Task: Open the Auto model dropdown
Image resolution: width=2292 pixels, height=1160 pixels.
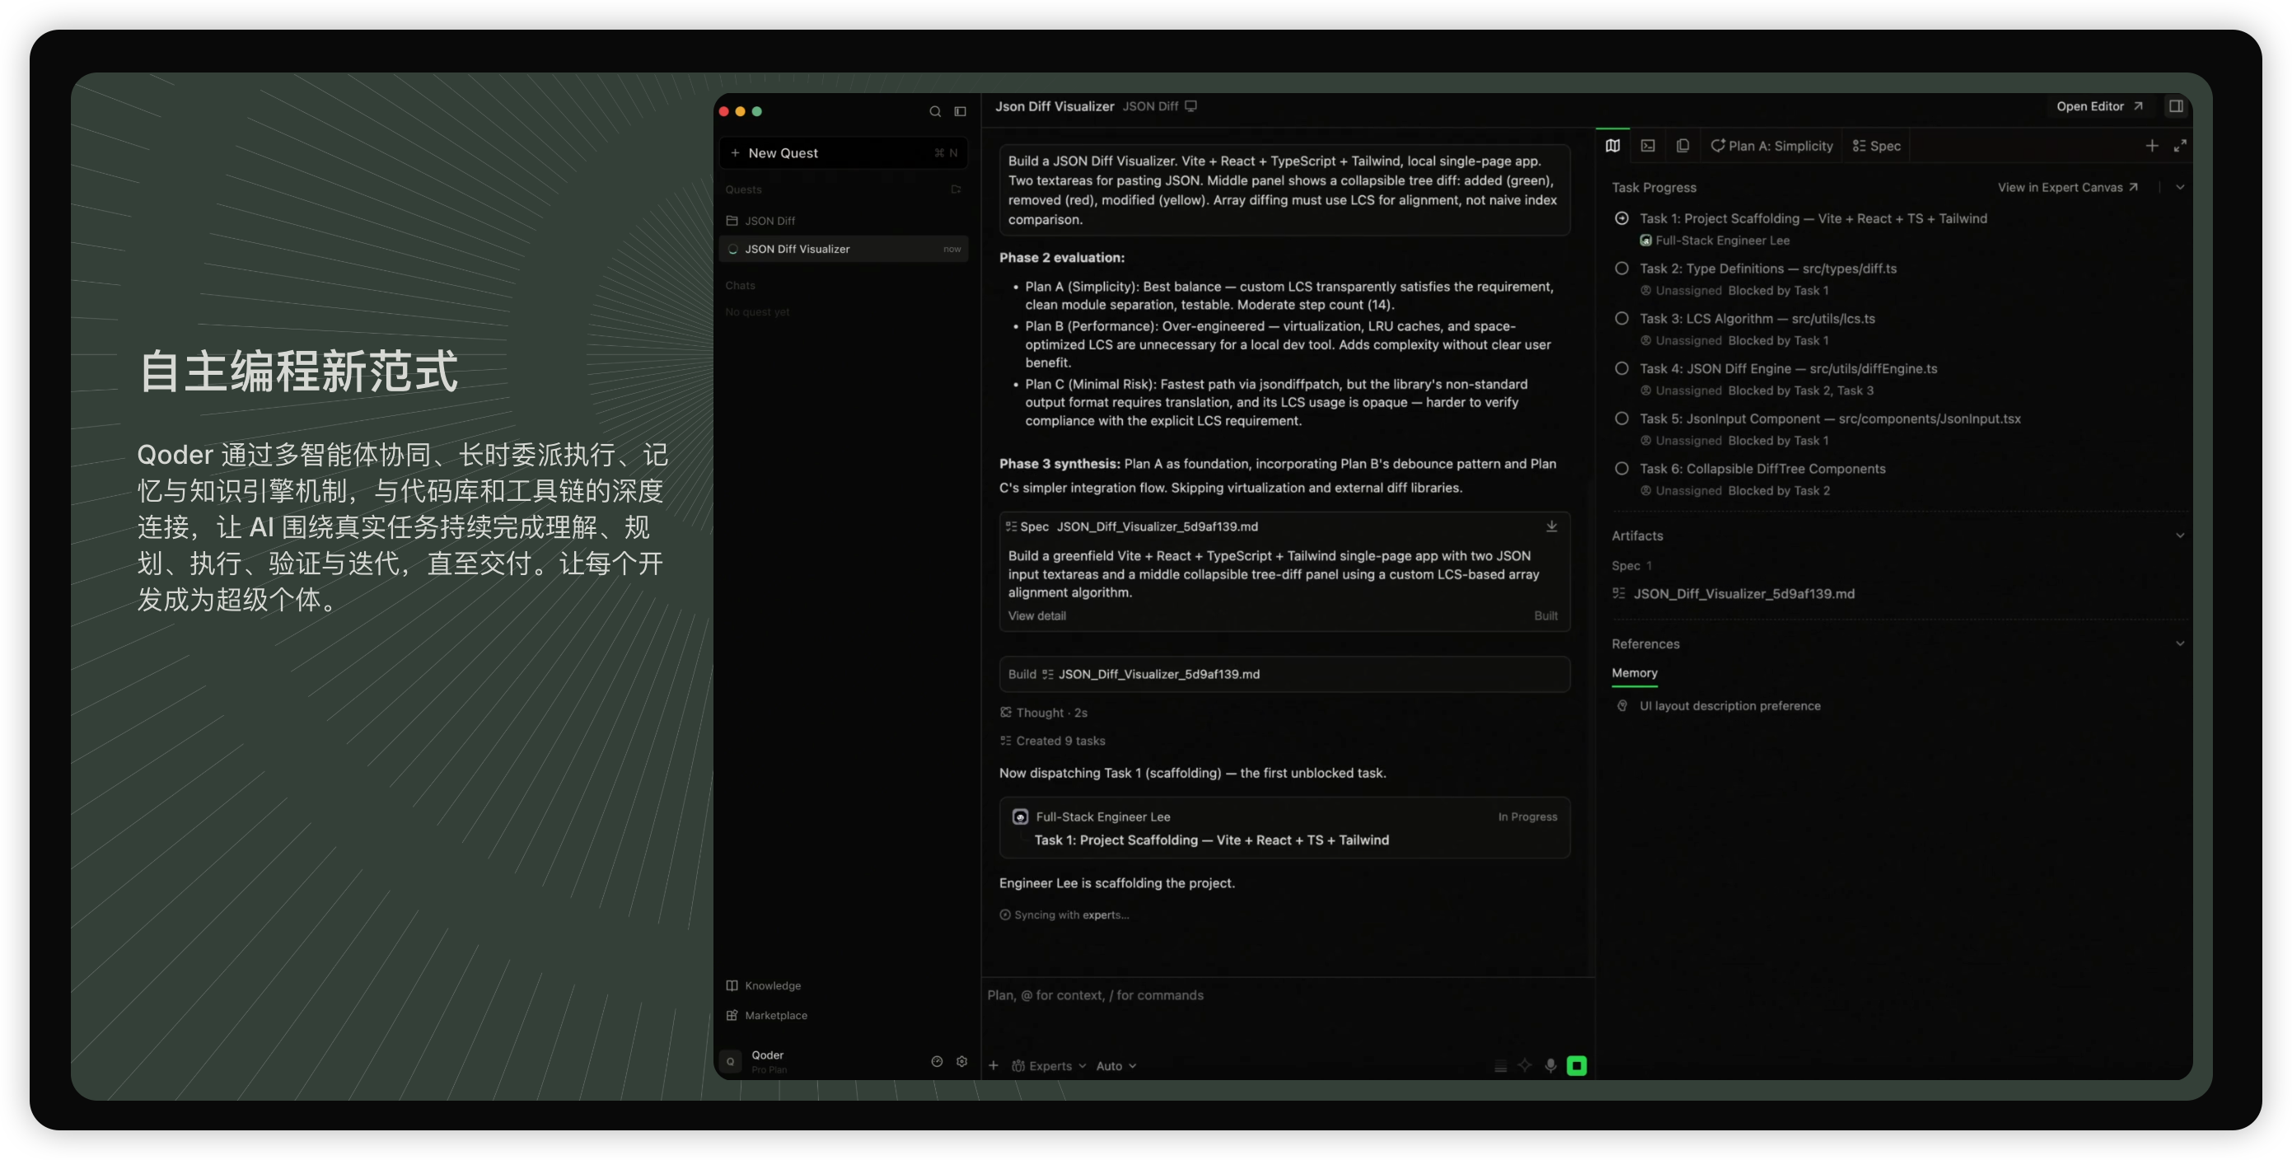Action: point(1116,1066)
